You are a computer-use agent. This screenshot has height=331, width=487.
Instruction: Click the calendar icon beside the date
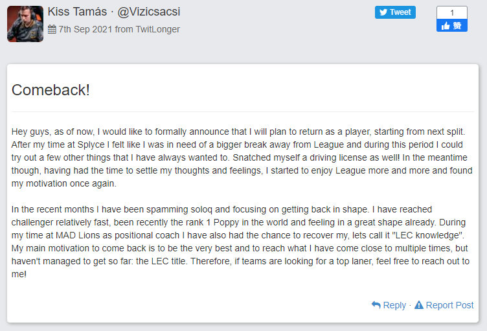[x=52, y=29]
